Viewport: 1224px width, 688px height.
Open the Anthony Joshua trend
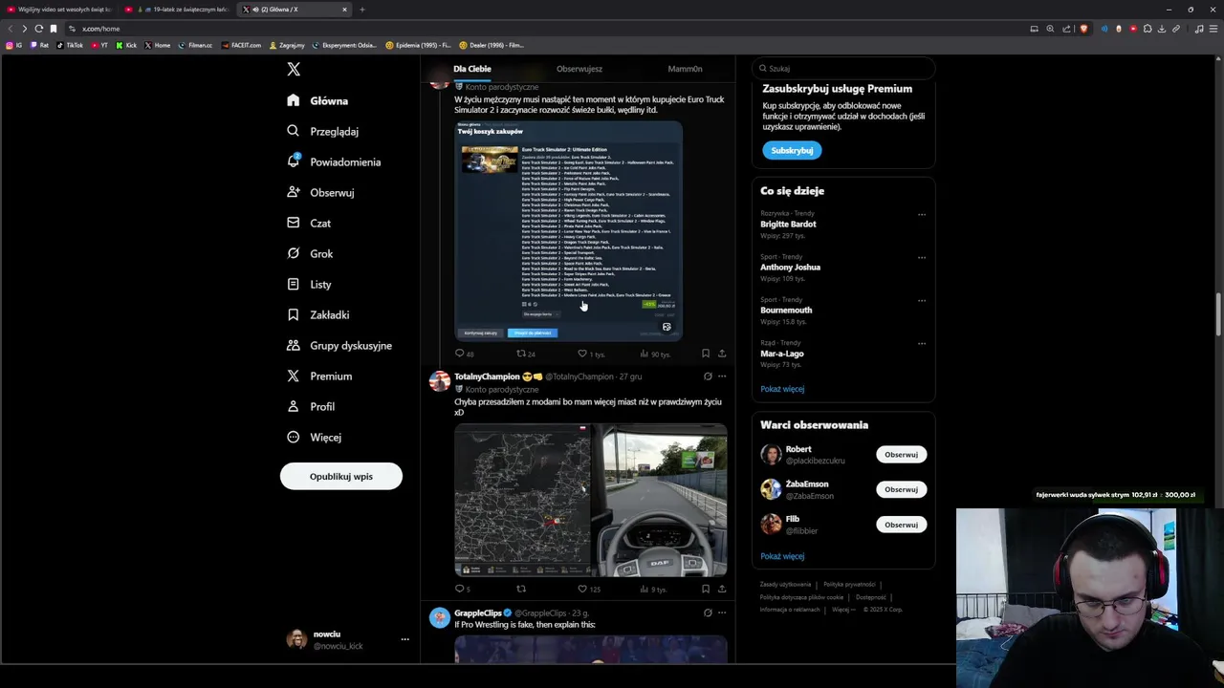(x=790, y=268)
